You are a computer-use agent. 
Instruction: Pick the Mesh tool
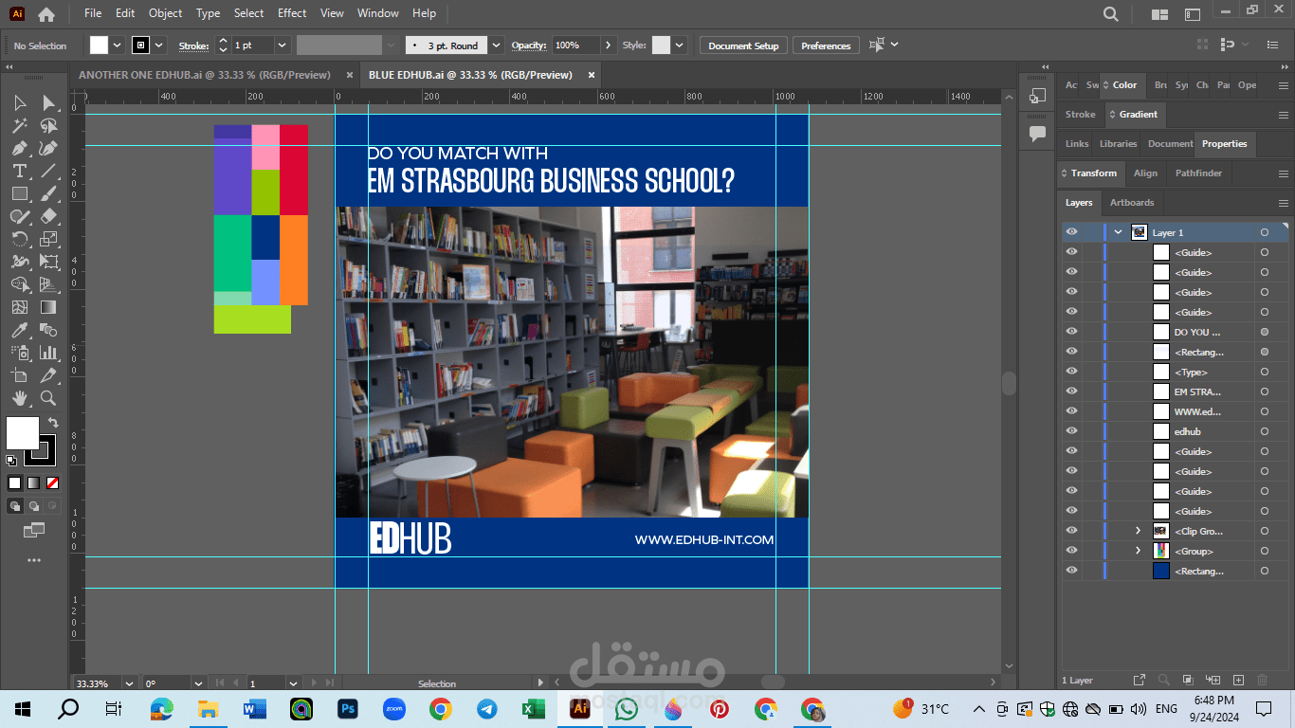(x=20, y=307)
